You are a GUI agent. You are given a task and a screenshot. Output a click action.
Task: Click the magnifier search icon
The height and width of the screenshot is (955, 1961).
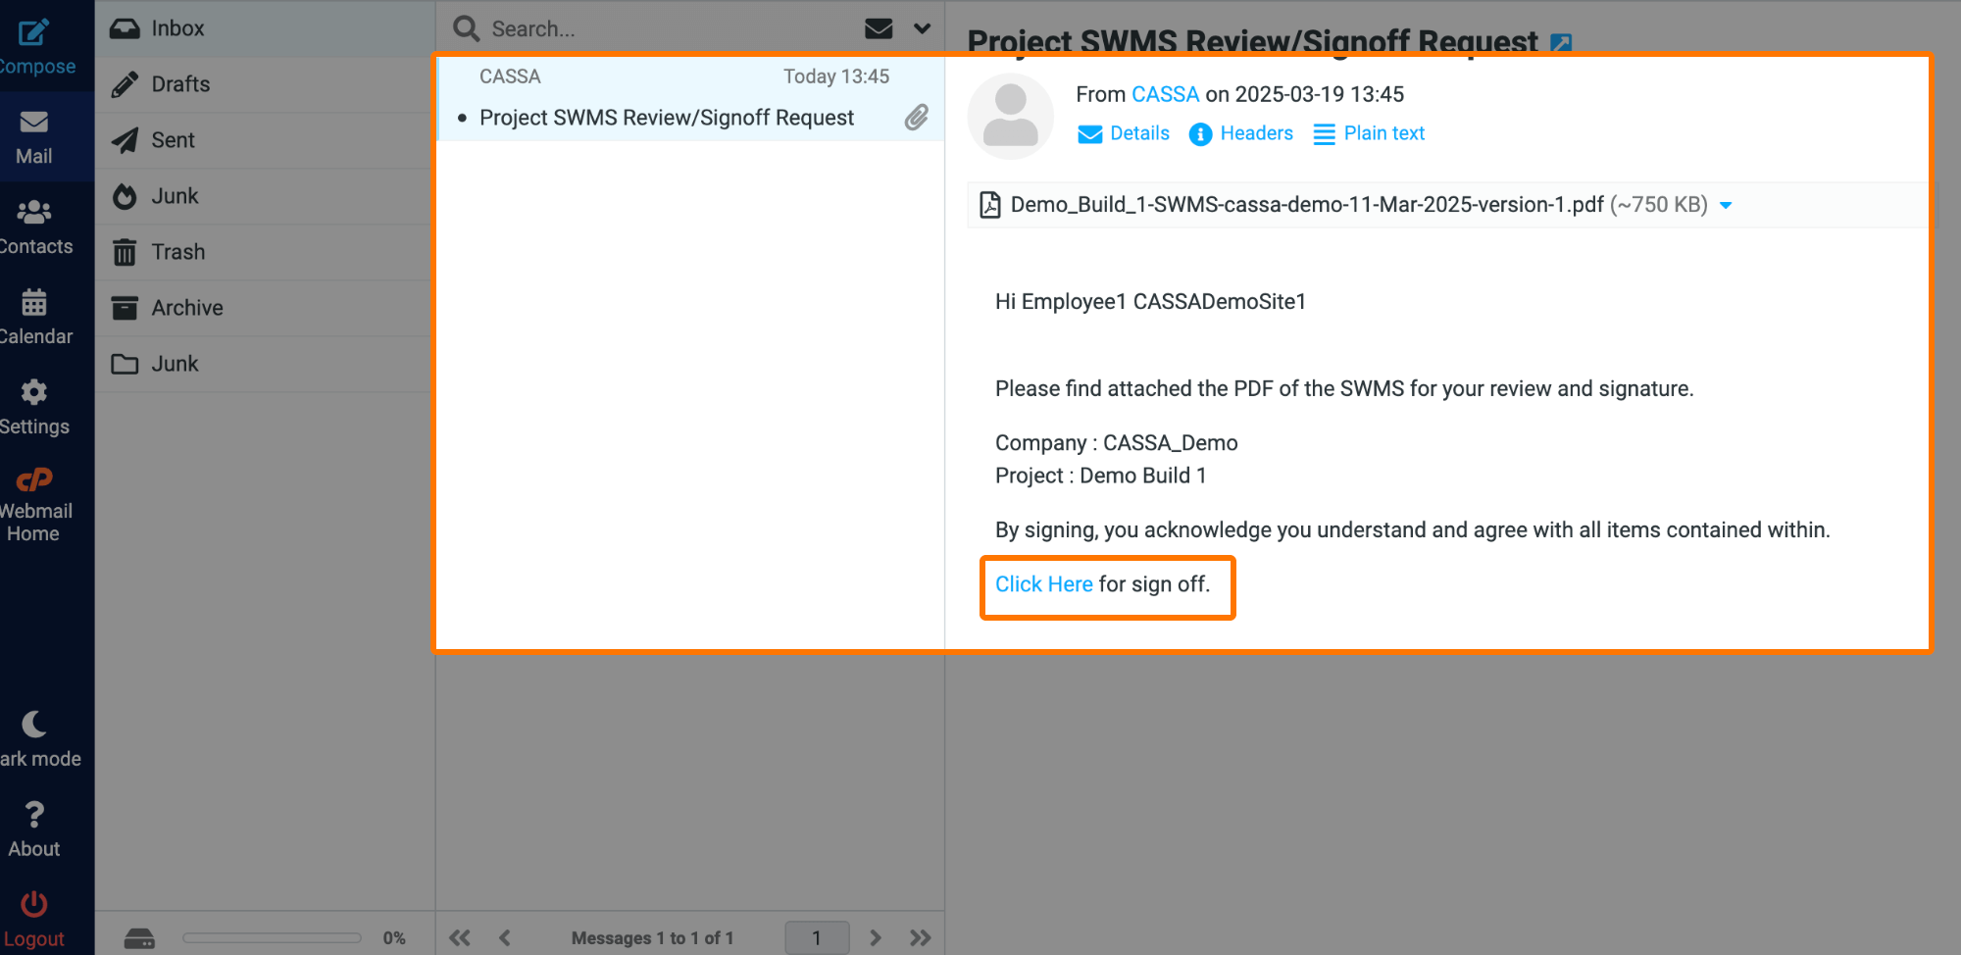click(x=466, y=28)
